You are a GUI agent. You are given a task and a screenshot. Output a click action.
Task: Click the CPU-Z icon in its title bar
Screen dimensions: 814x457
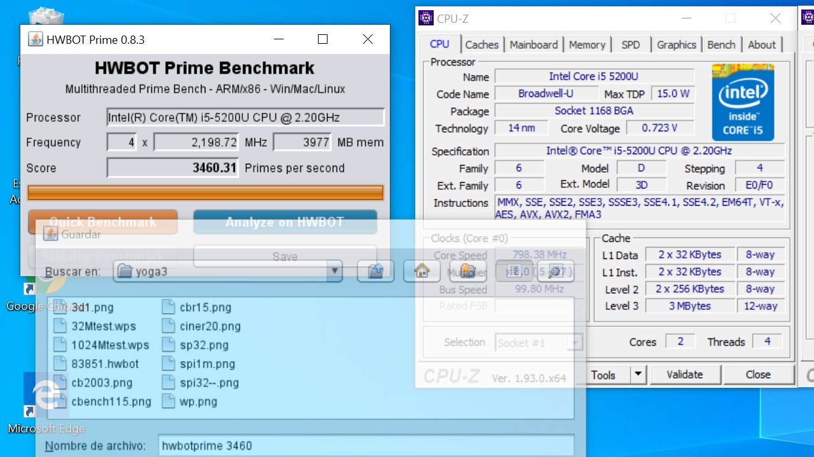(x=426, y=18)
